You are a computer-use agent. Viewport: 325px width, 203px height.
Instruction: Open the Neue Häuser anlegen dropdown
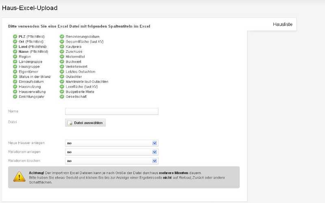click(111, 143)
